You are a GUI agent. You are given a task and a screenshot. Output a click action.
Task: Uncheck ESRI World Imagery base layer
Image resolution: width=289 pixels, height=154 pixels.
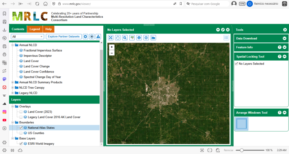(x=21, y=144)
